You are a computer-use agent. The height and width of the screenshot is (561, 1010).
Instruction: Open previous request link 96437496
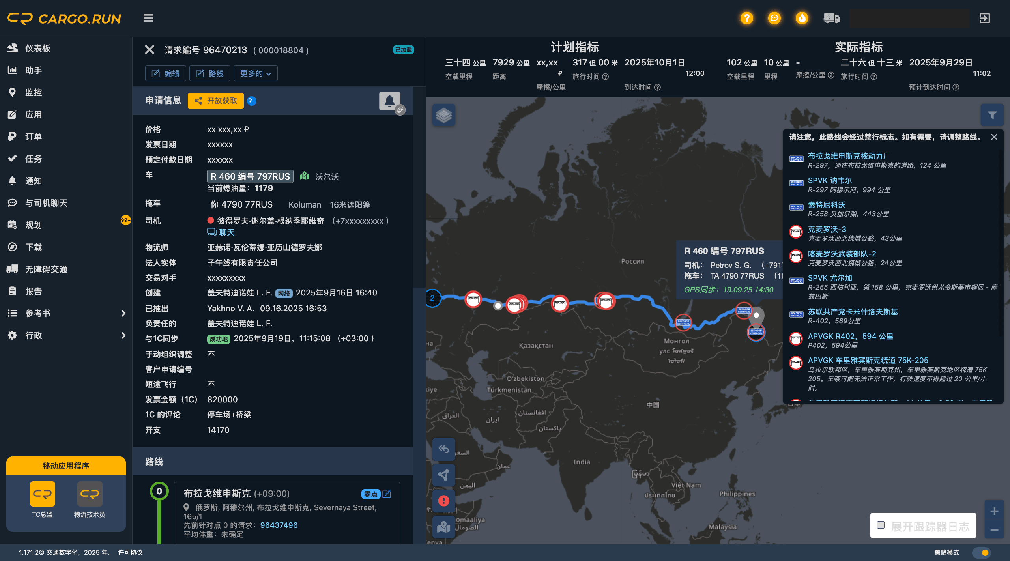coord(279,525)
